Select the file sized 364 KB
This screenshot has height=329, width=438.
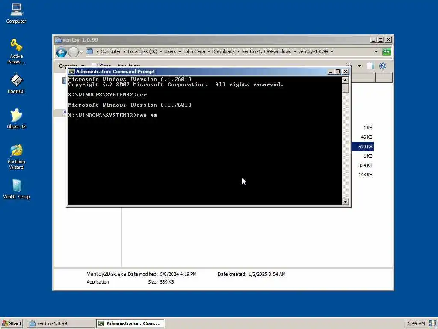point(365,165)
